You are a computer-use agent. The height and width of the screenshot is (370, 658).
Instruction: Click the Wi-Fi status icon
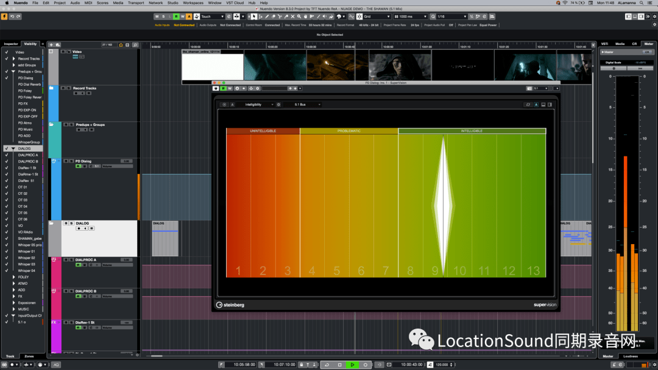click(565, 3)
